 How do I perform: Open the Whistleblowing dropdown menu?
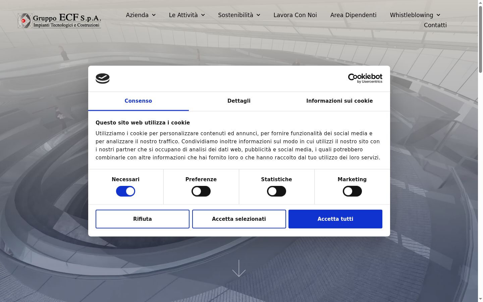[x=415, y=15]
